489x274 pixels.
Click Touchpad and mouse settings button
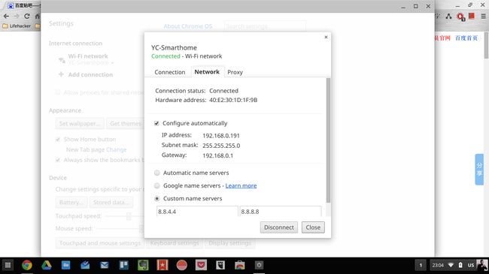pyautogui.click(x=100, y=243)
